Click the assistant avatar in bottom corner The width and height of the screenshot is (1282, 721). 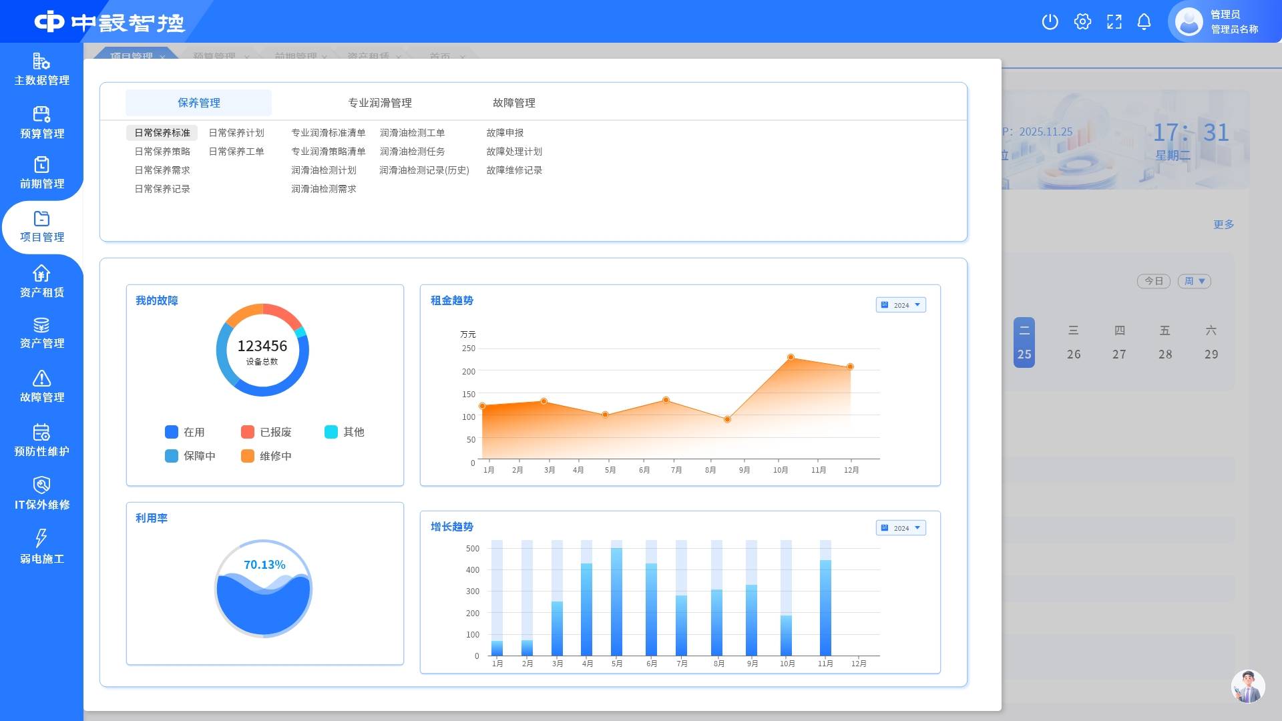tap(1247, 686)
